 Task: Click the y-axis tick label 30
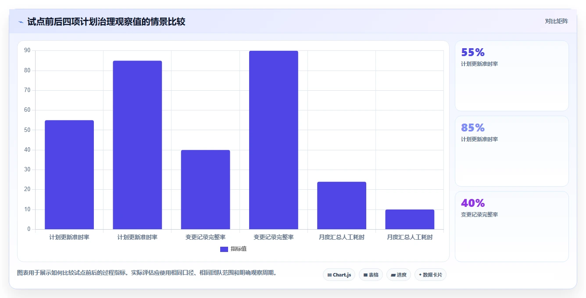click(x=27, y=170)
